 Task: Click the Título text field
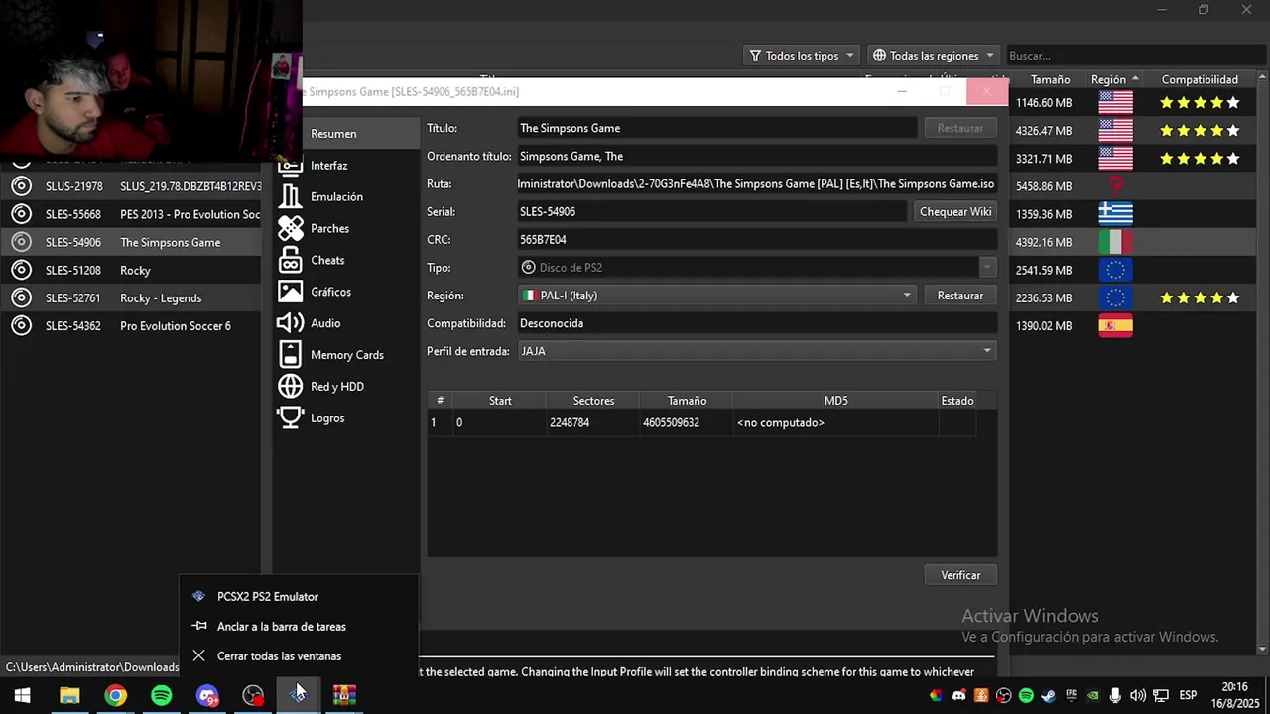click(717, 128)
